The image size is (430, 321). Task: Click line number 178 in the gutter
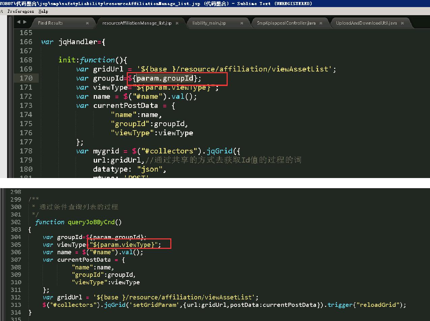(x=26, y=151)
